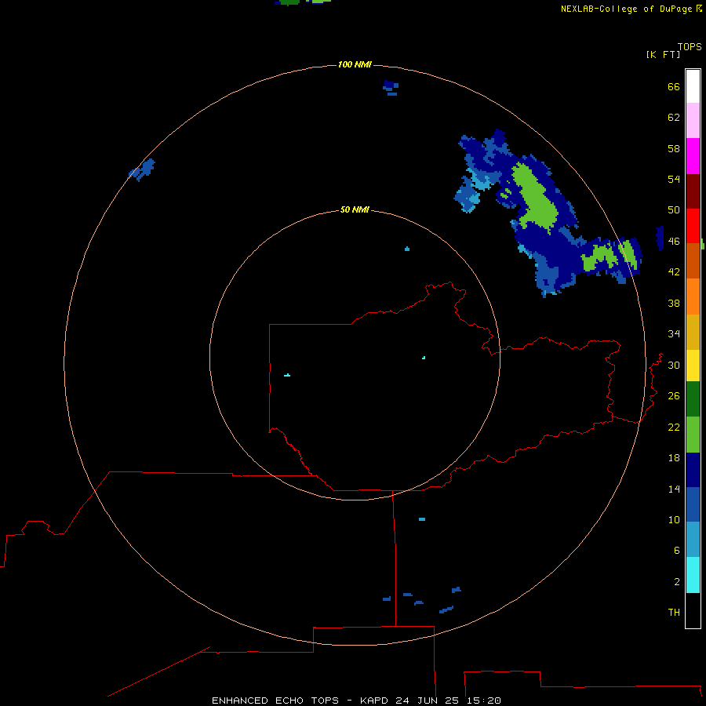Click the 'NEXLAB-College of DuPage' credit text
This screenshot has width=706, height=706.
626,9
